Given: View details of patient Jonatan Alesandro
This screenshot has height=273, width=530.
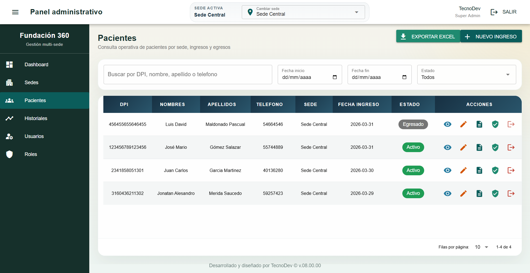Looking at the screenshot, I should tap(447, 194).
